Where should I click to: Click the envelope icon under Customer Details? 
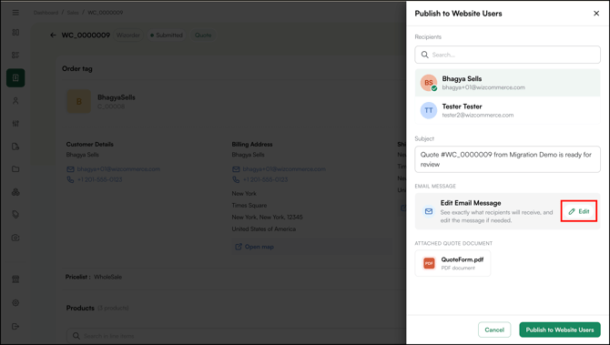[70, 169]
